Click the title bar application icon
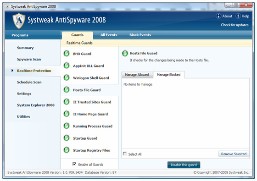257x181 pixels. [x=7, y=6]
